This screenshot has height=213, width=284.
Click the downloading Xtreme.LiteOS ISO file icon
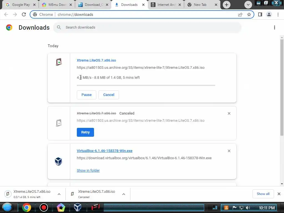[x=59, y=62]
